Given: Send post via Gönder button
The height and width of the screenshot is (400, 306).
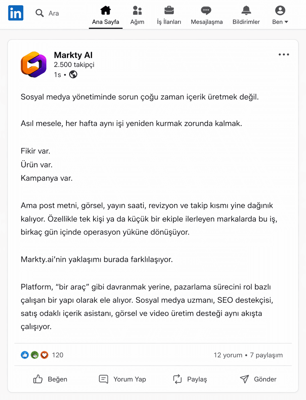Looking at the screenshot, I should pyautogui.click(x=258, y=379).
